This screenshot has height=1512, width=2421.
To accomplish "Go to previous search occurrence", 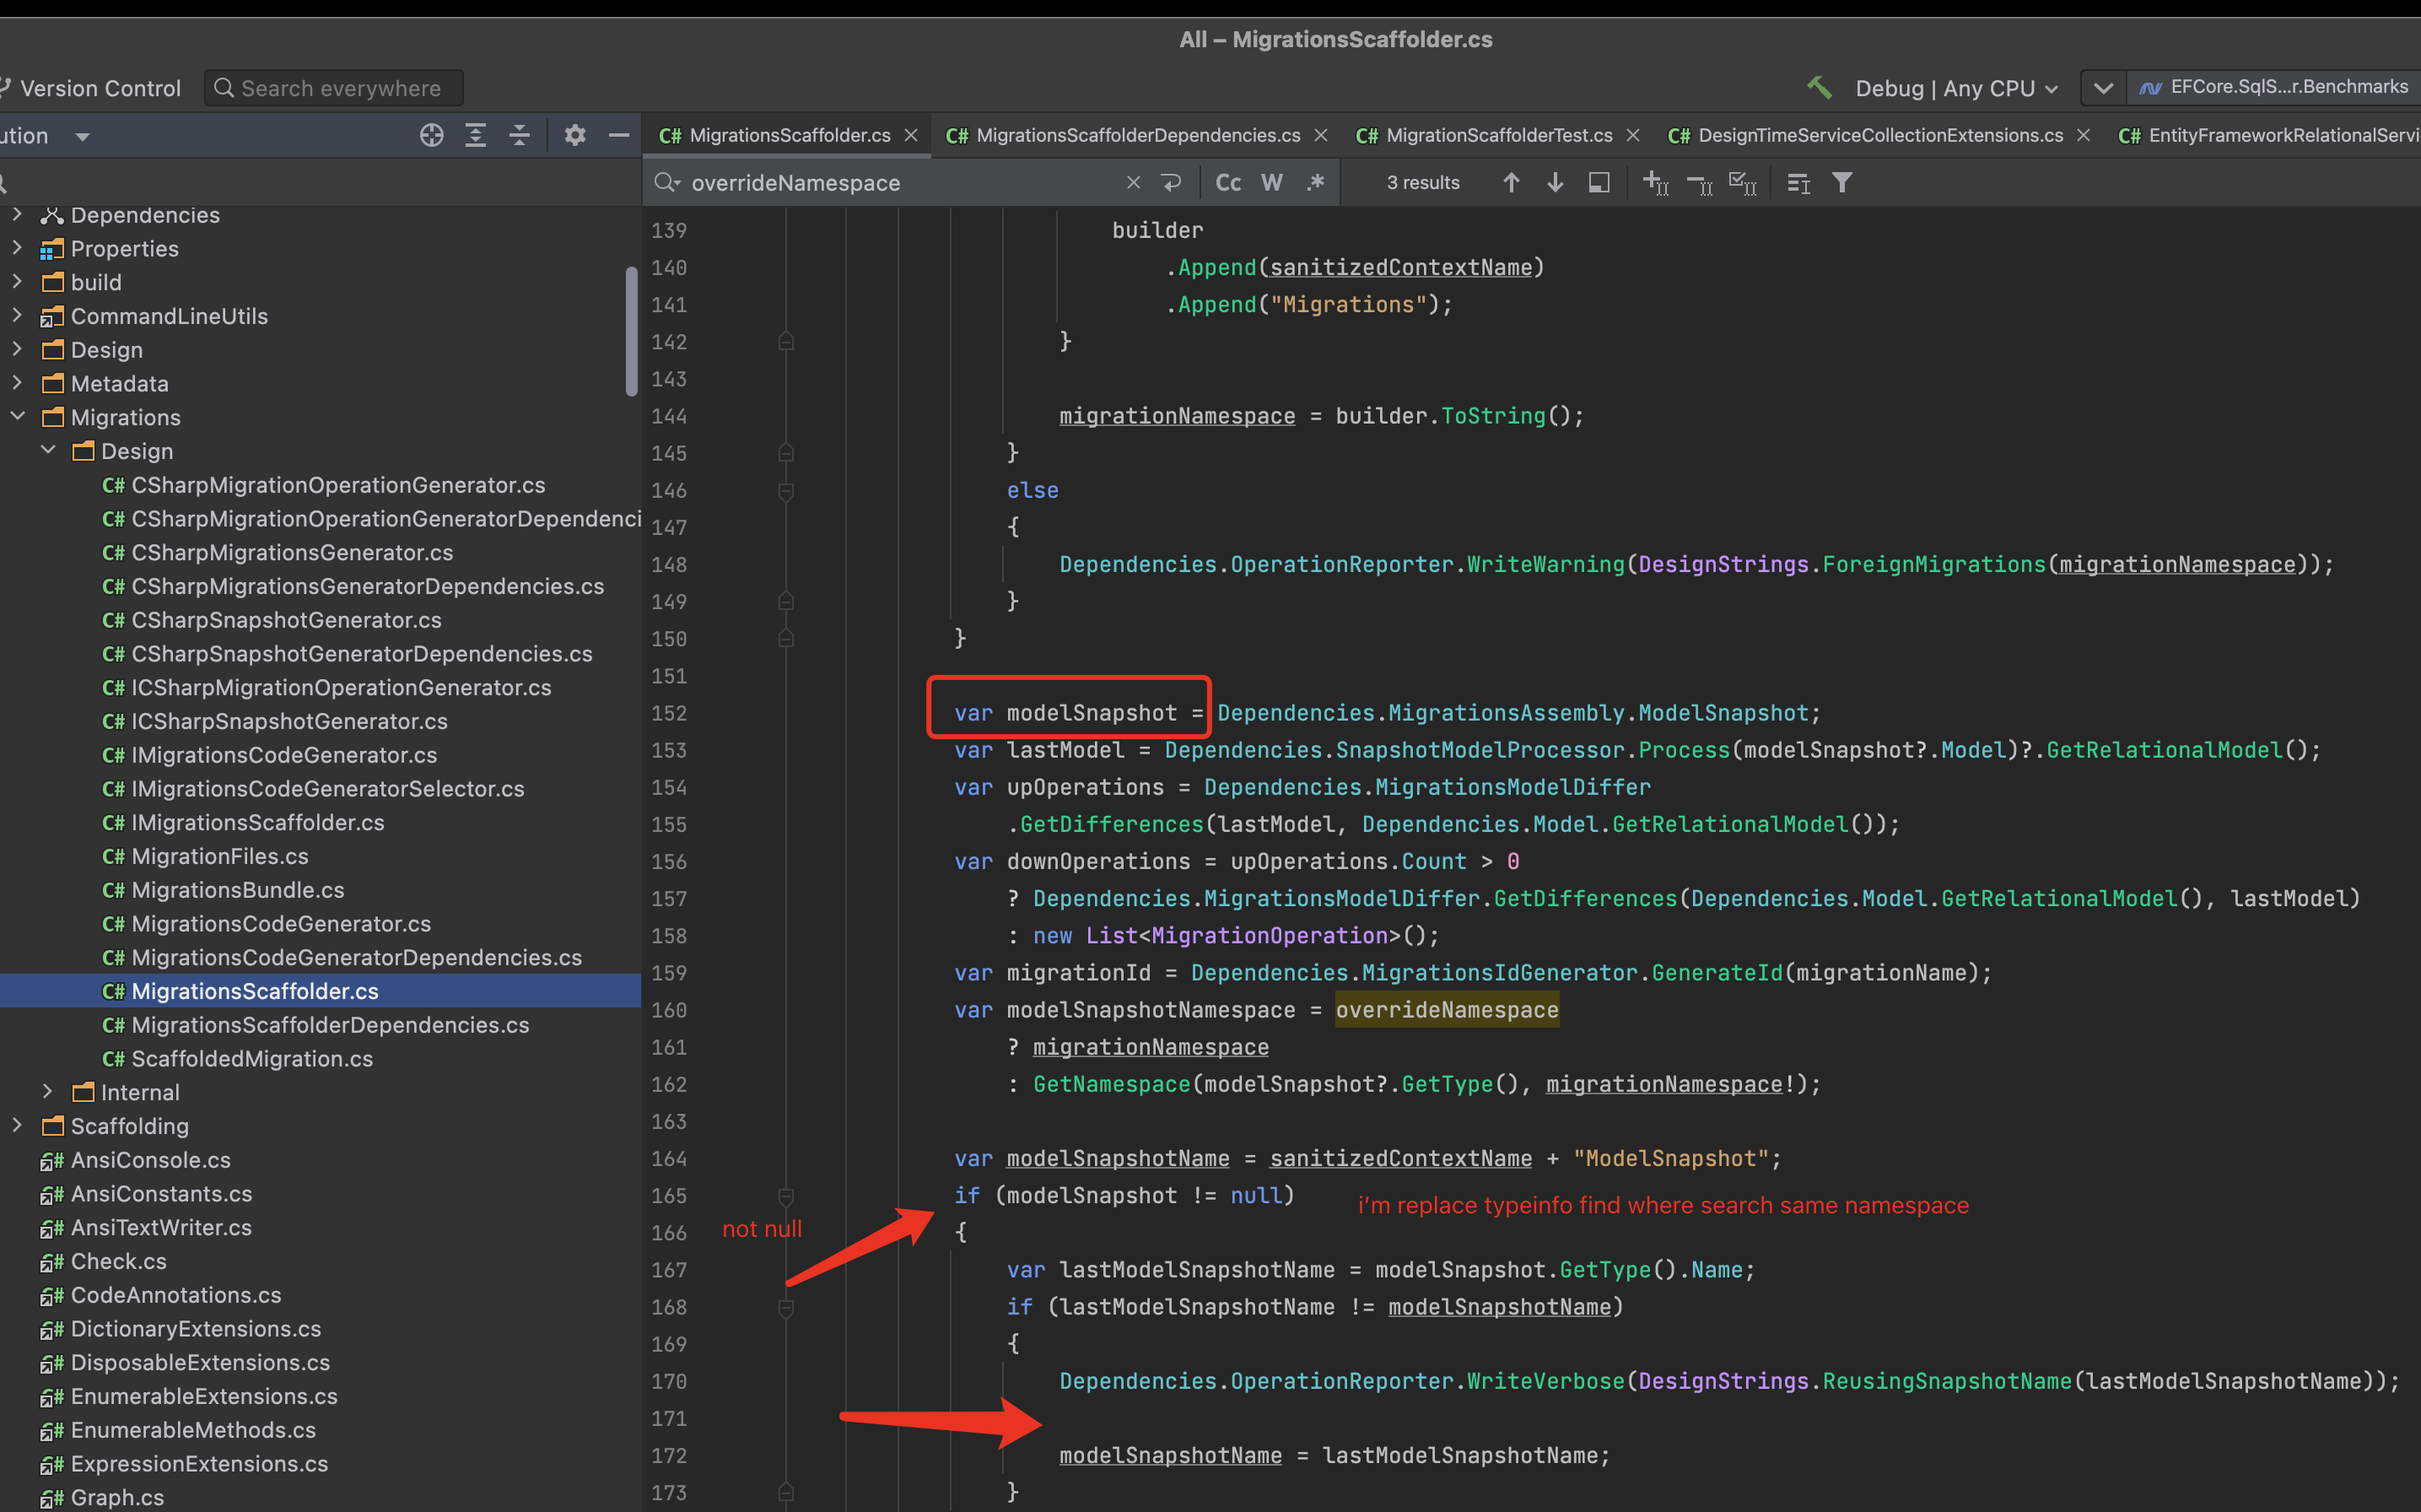I will (x=1512, y=182).
